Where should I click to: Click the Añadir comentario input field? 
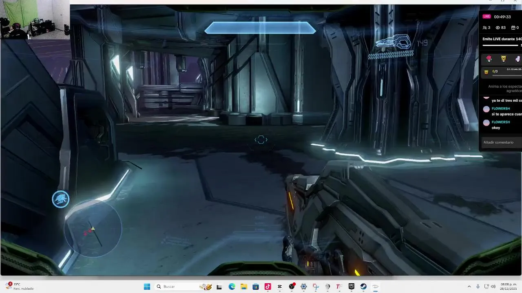coord(502,142)
